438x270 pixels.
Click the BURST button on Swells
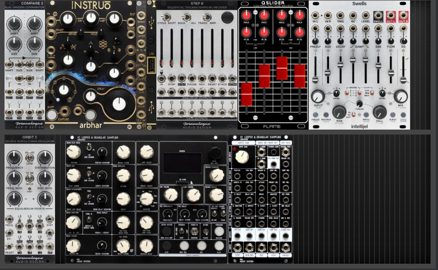click(x=393, y=115)
